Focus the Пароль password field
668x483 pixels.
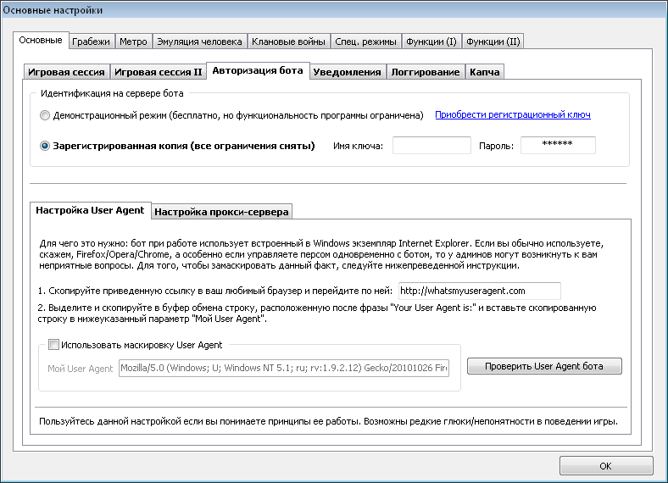pyautogui.click(x=558, y=145)
